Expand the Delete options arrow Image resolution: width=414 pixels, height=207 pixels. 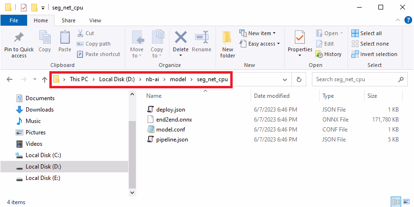[180, 56]
